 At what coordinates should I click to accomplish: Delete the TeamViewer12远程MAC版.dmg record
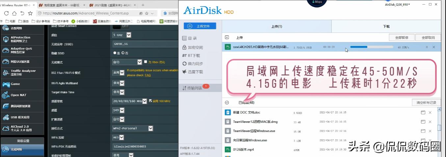click(x=430, y=122)
